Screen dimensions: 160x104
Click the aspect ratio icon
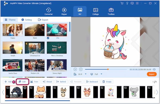coord(75,74)
